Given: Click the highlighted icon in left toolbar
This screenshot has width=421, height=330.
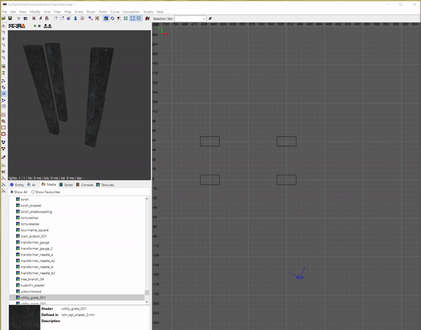Looking at the screenshot, I should coord(4,93).
